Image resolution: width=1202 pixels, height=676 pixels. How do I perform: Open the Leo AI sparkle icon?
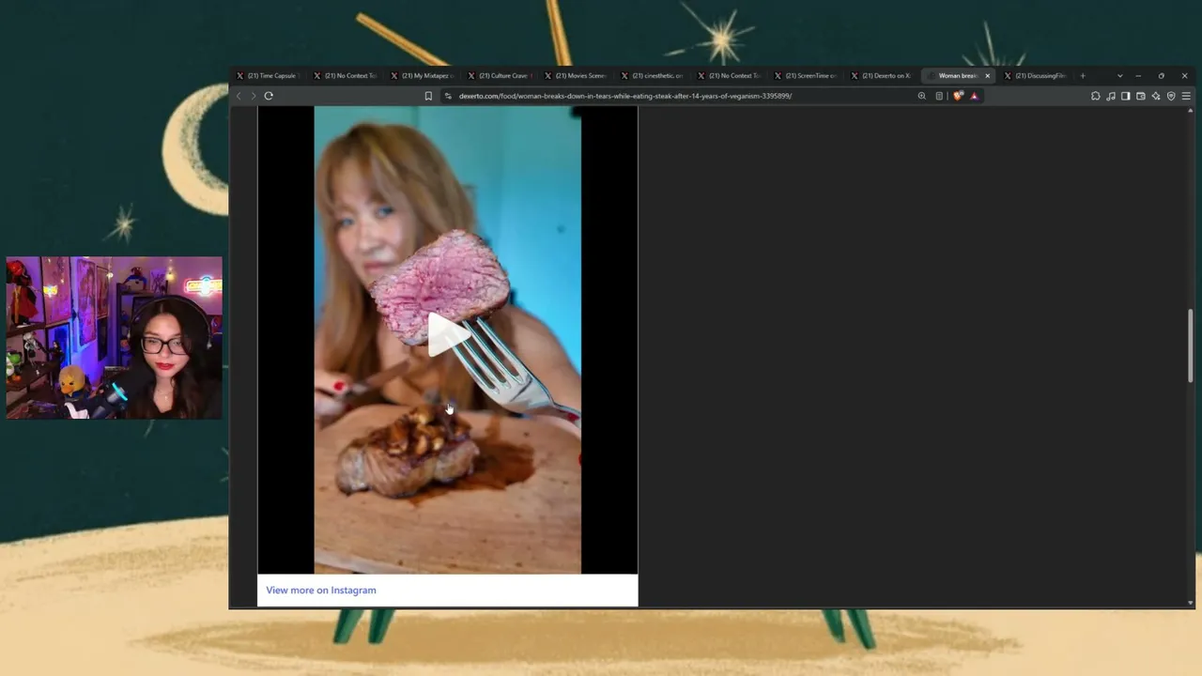pos(1156,96)
